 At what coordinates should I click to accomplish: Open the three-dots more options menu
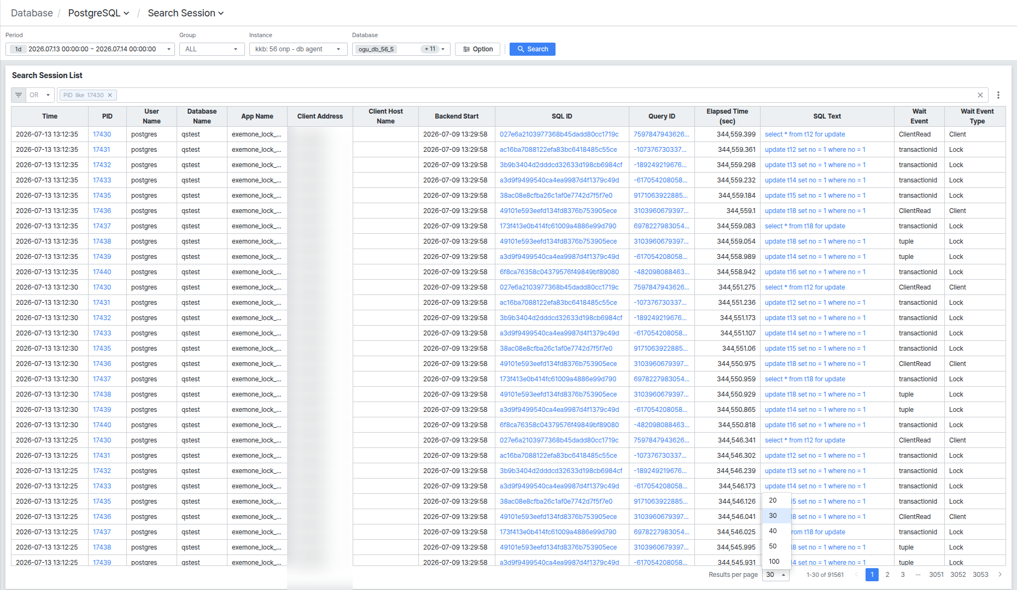pyautogui.click(x=998, y=95)
